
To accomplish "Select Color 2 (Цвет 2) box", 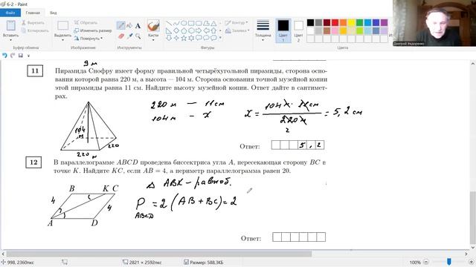I will [298, 30].
